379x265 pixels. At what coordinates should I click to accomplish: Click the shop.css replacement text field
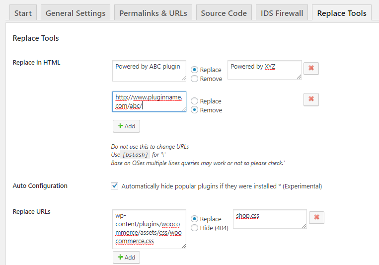pos(270,219)
